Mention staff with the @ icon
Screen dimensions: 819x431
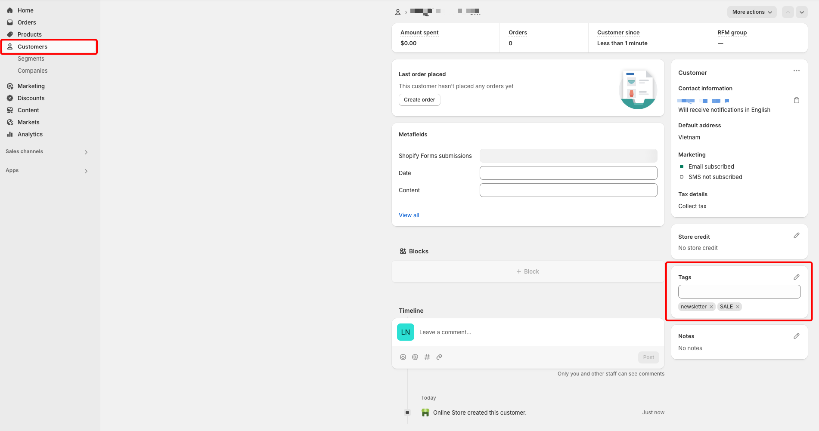coord(415,357)
